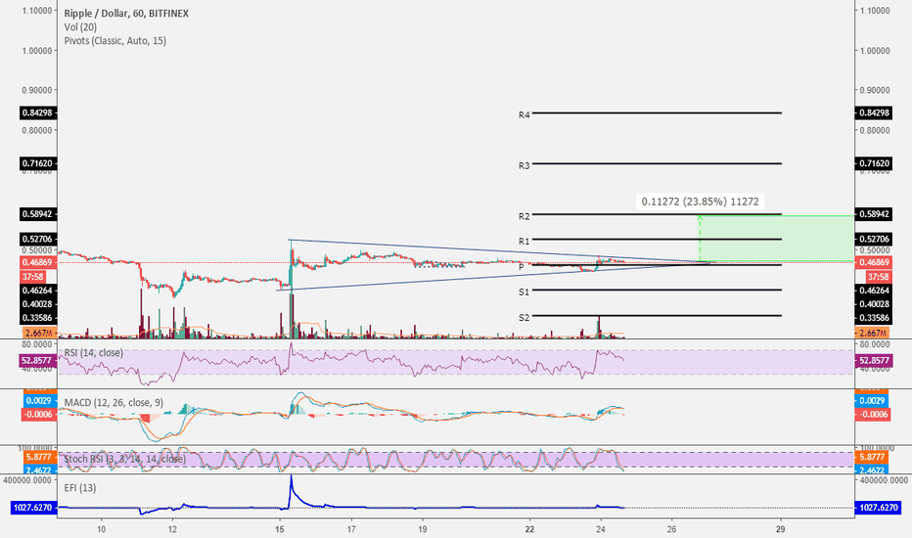Select date 15 on the time axis

point(279,529)
